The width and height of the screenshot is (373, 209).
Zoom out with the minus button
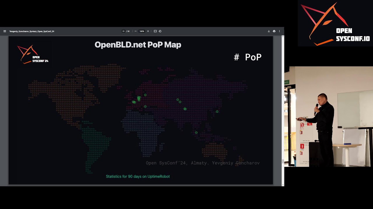136,31
